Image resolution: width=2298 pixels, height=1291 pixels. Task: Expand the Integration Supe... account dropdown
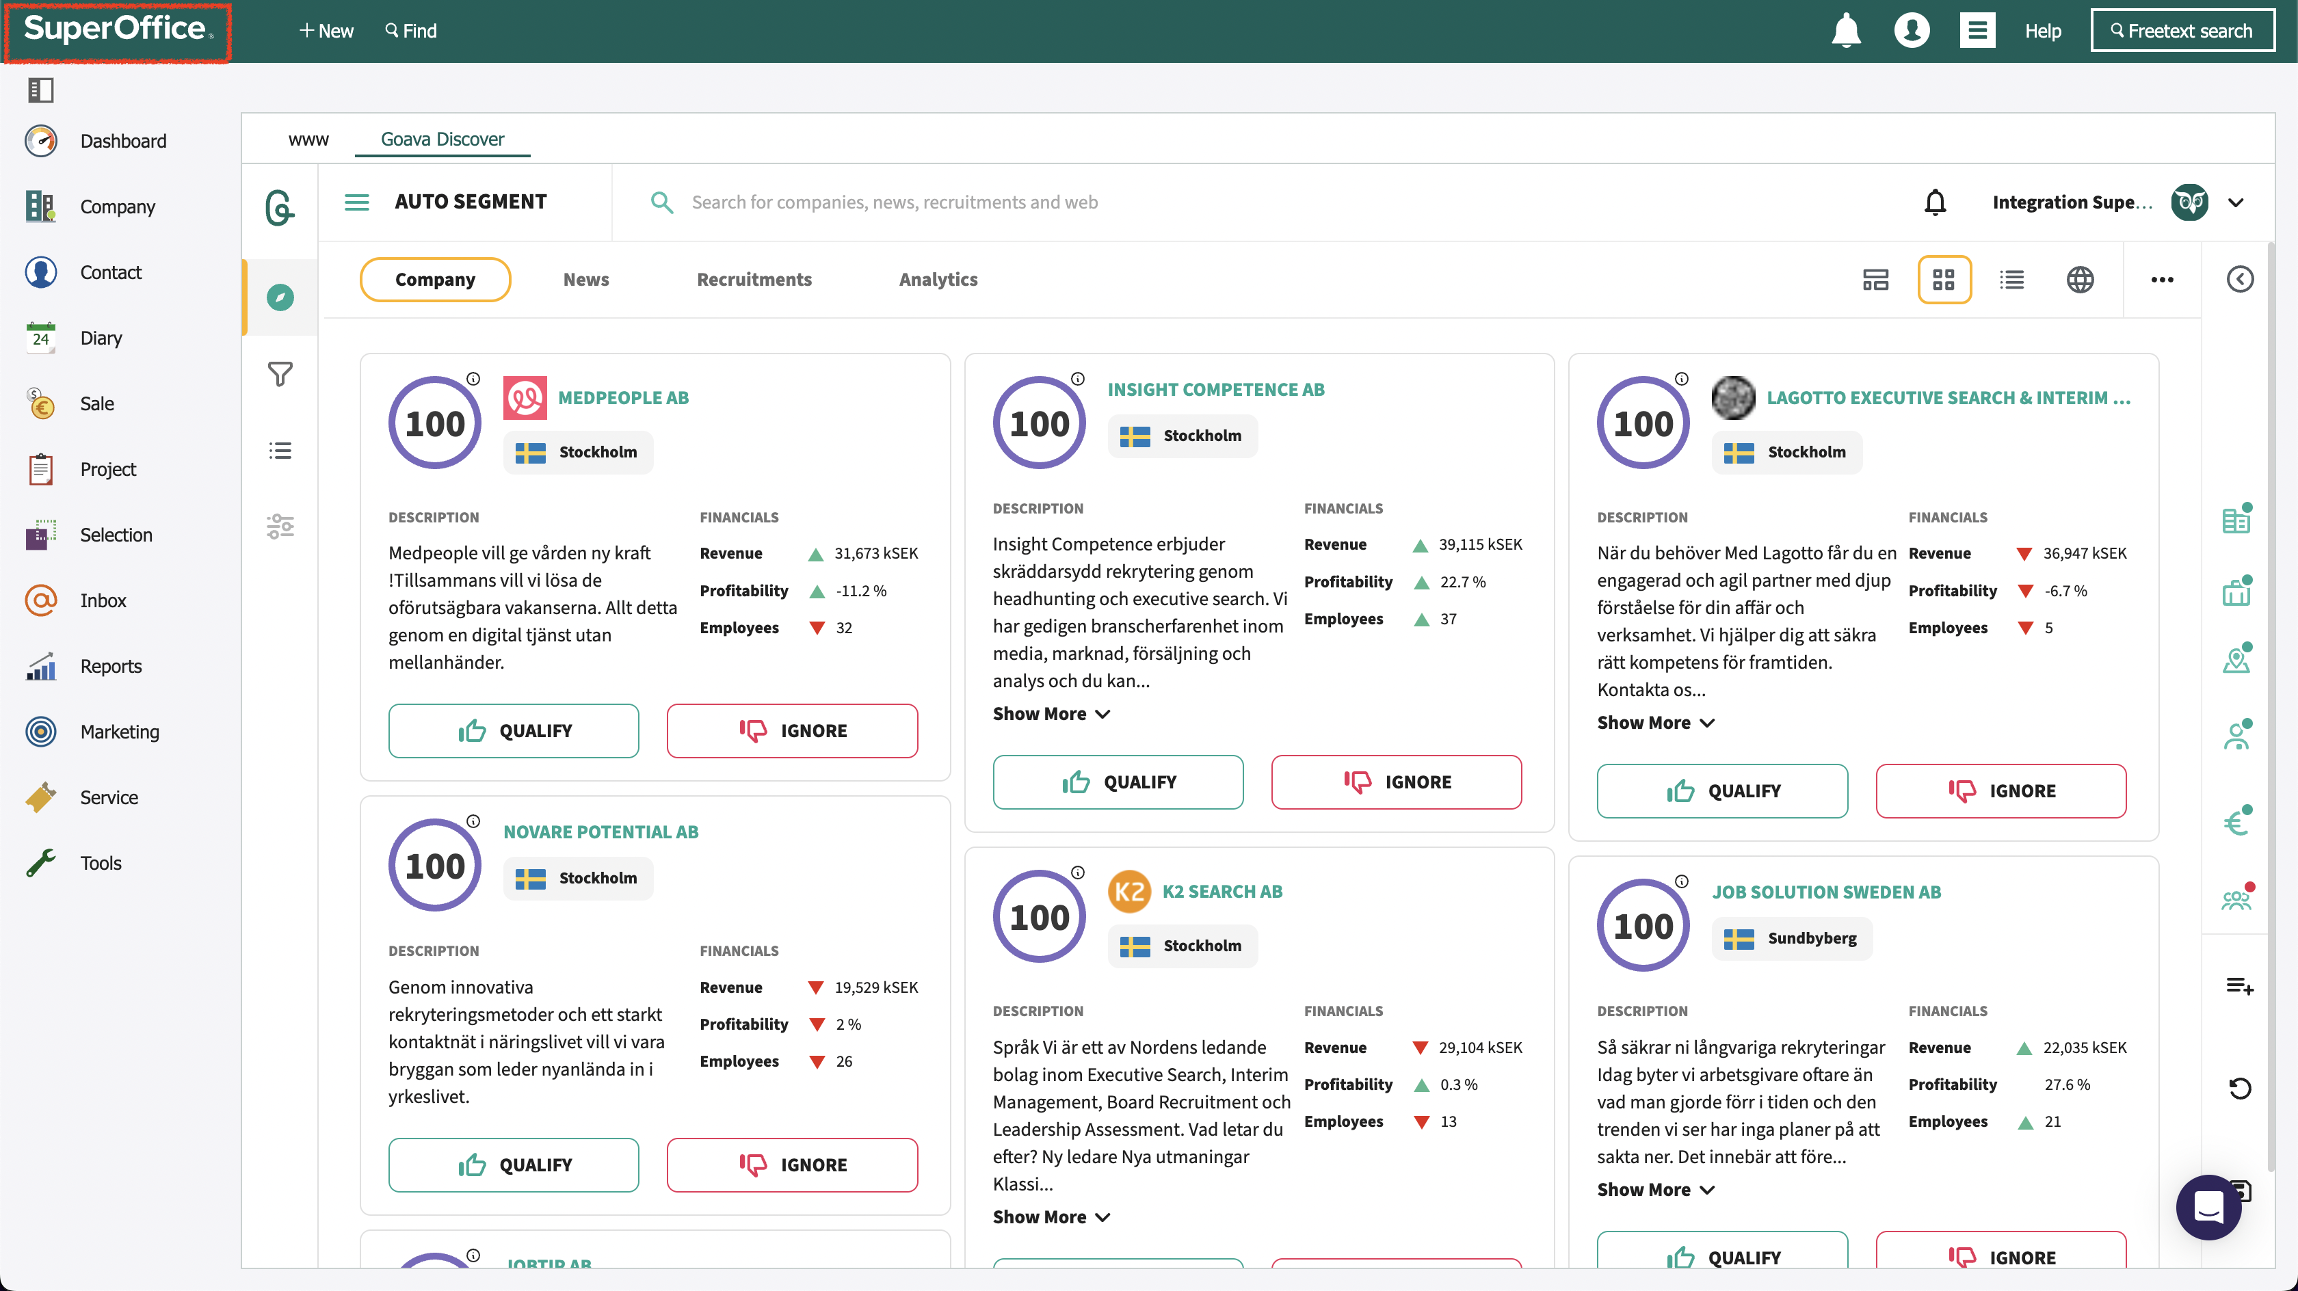coord(2234,202)
